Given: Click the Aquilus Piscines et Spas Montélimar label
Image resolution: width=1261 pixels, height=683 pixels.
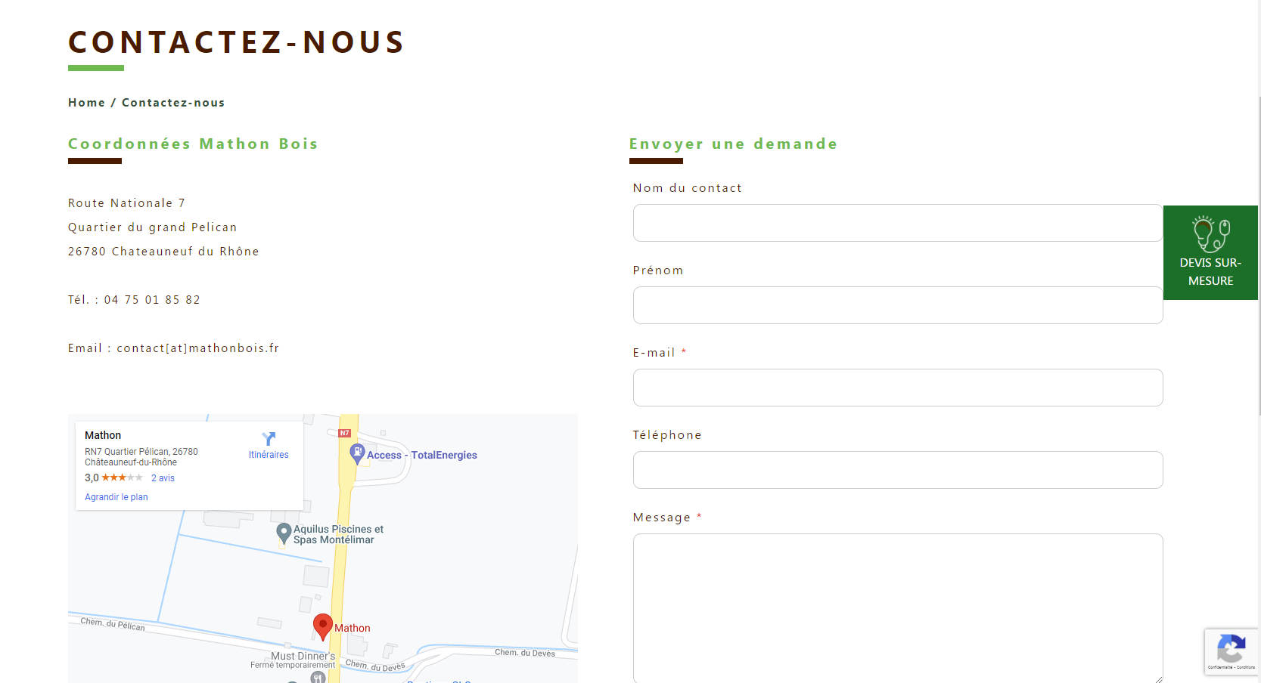Looking at the screenshot, I should click(338, 534).
